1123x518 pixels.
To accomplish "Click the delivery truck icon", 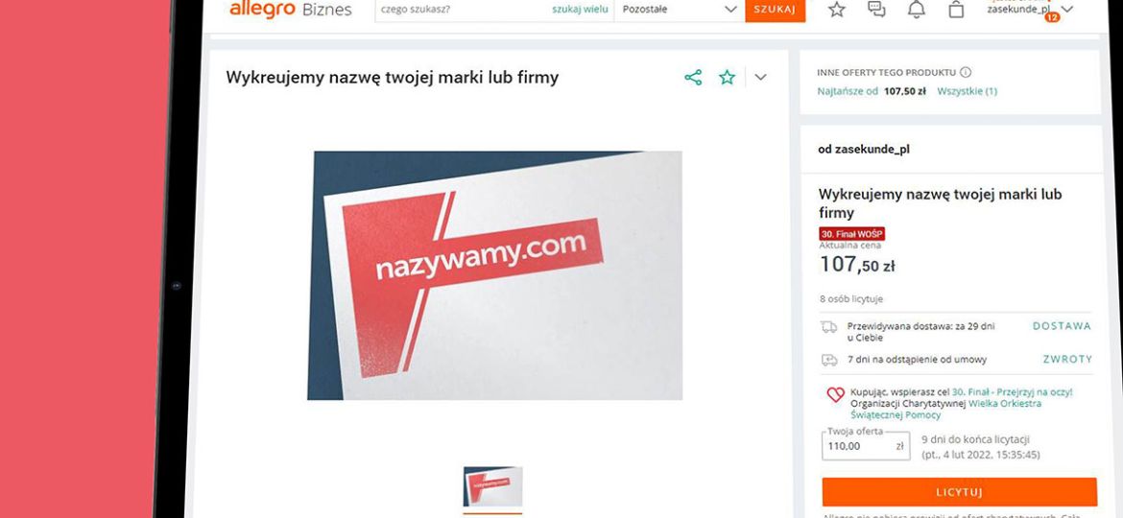I will pos(828,327).
